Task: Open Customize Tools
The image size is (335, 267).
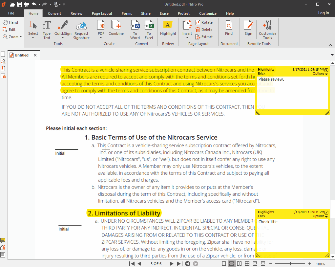Action: click(267, 30)
